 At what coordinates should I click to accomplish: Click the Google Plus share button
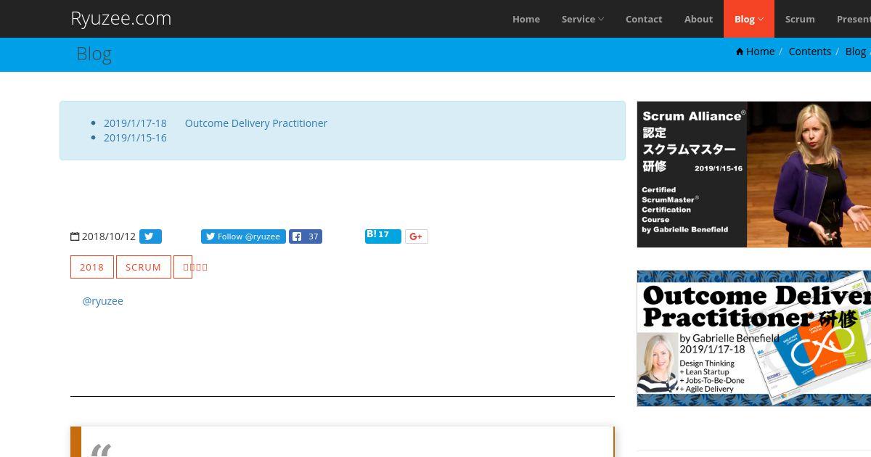point(417,236)
